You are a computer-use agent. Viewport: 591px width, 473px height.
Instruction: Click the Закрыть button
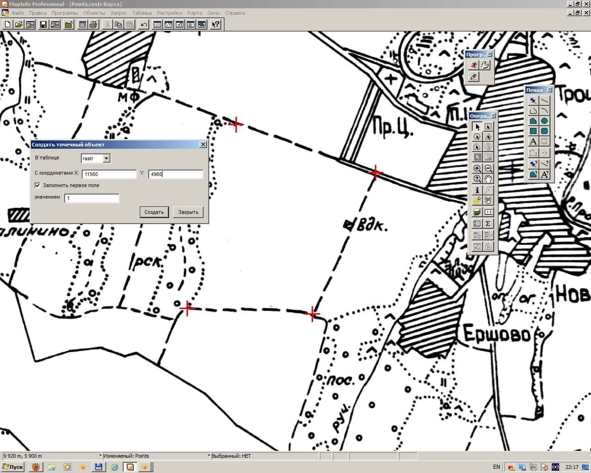coord(188,212)
